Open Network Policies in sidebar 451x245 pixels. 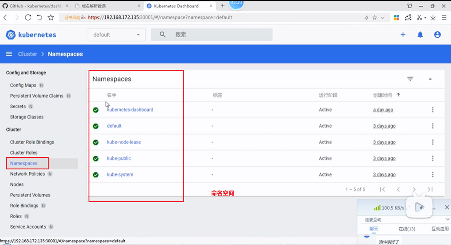[x=27, y=174]
